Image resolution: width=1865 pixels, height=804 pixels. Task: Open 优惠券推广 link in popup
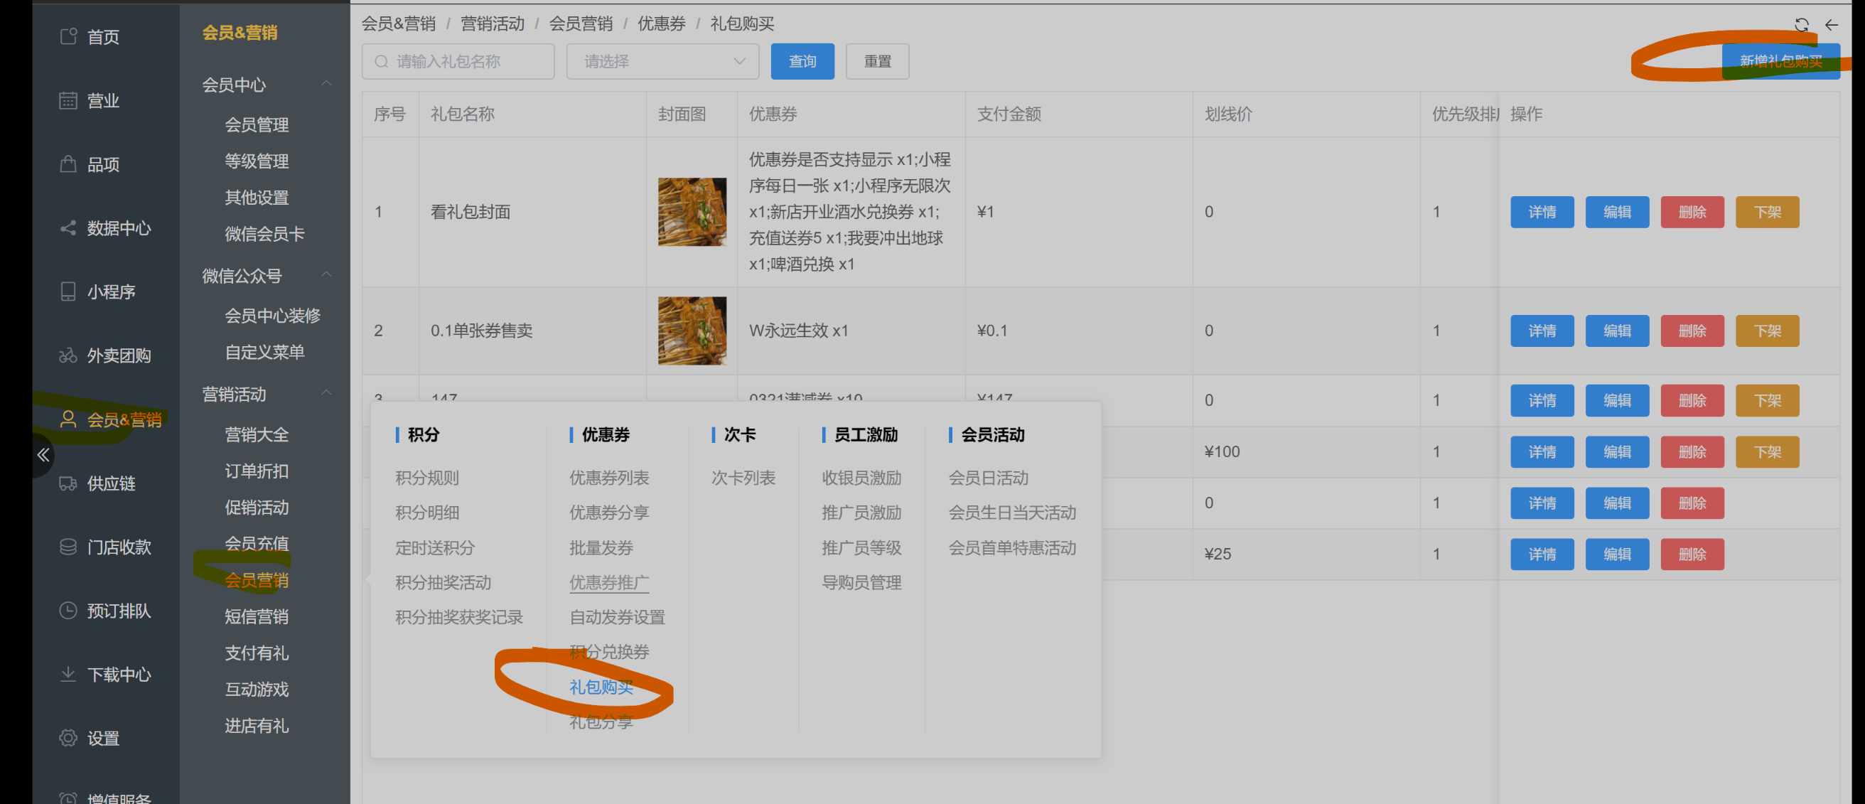[x=610, y=582]
